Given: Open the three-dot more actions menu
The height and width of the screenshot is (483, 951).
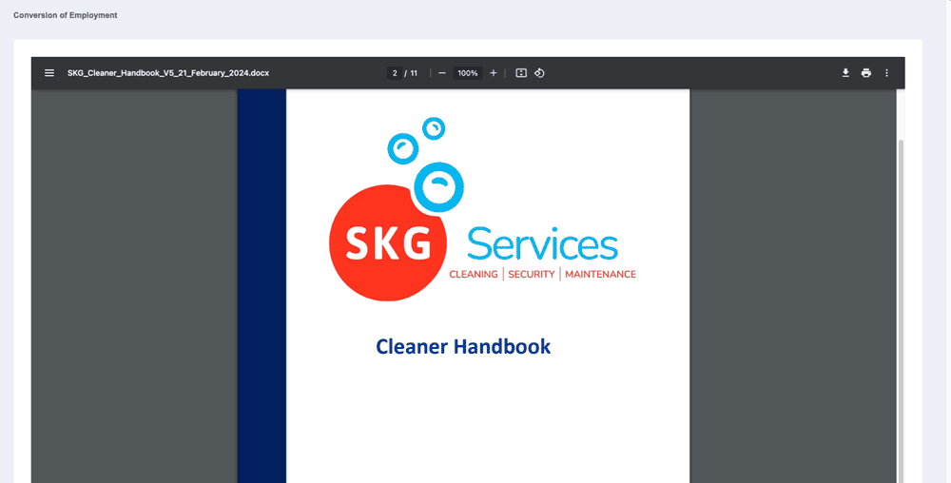Looking at the screenshot, I should pos(886,72).
